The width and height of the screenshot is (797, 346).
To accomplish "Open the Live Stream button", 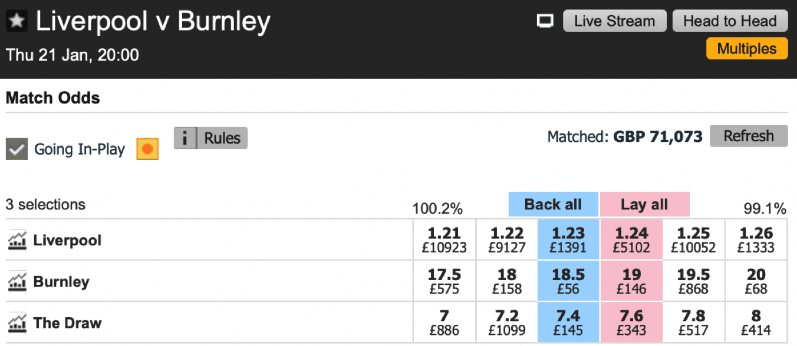I will [615, 21].
